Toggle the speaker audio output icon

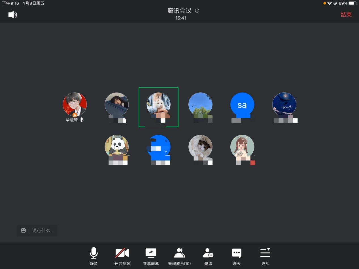pos(13,15)
